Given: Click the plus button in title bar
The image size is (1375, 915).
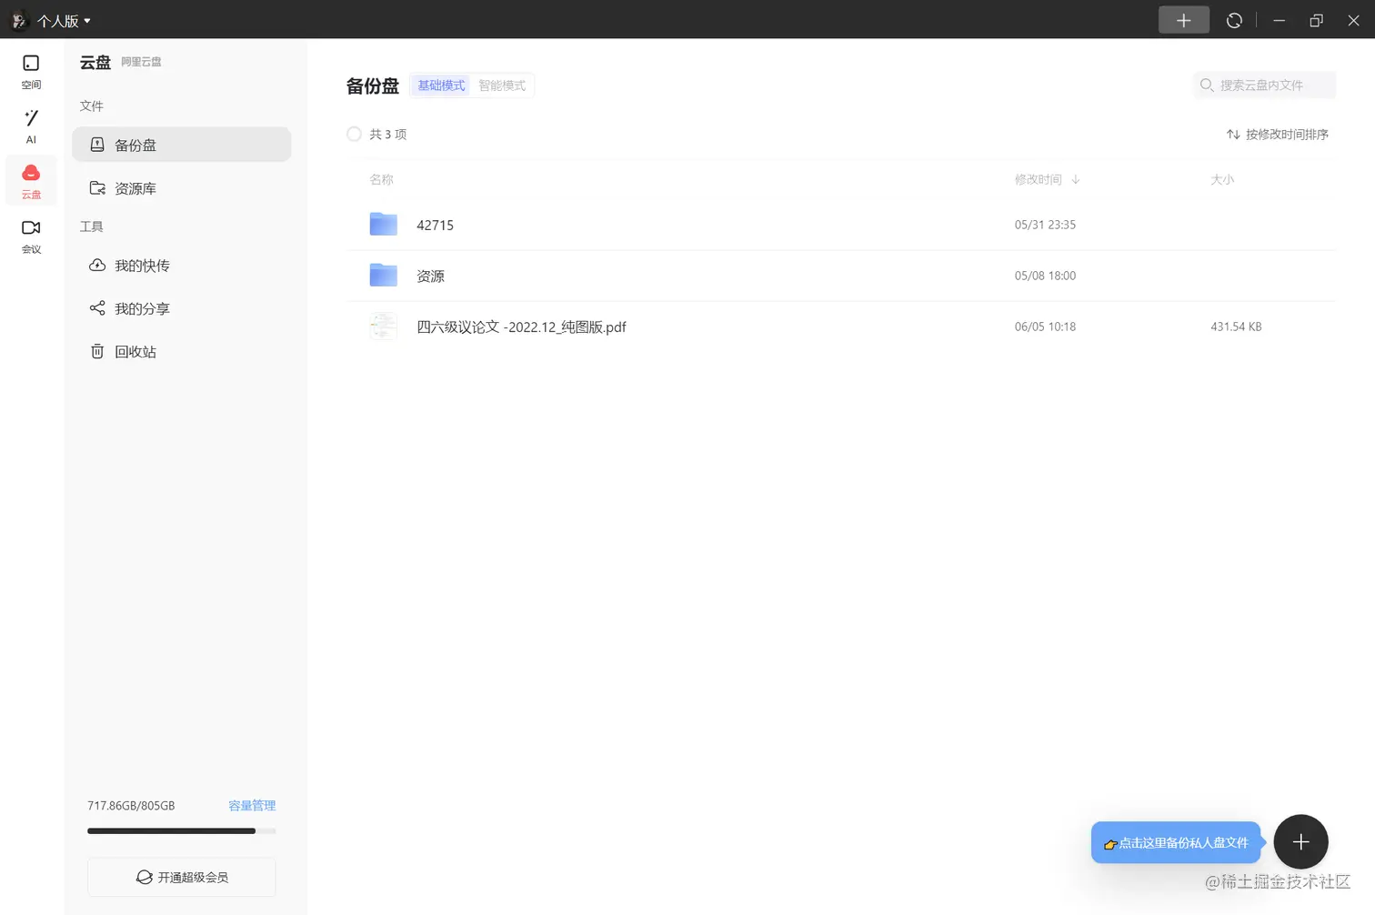Looking at the screenshot, I should 1183,20.
